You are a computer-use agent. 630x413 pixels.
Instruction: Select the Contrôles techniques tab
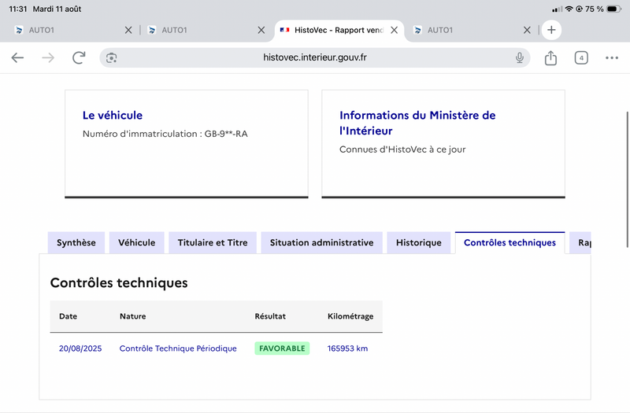pos(510,242)
